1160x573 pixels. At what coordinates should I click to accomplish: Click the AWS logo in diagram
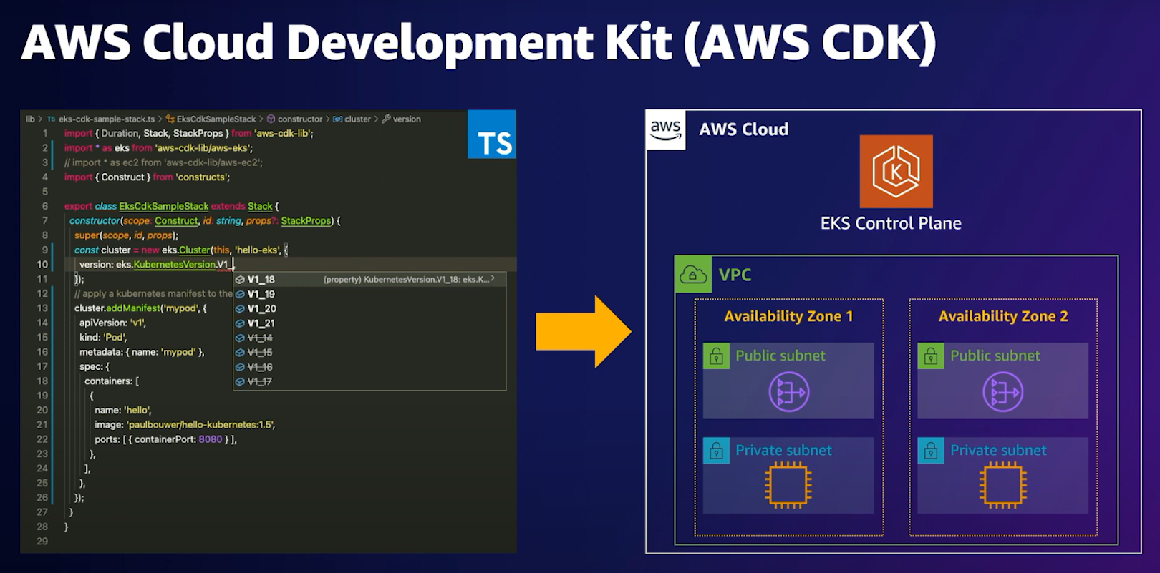665,130
